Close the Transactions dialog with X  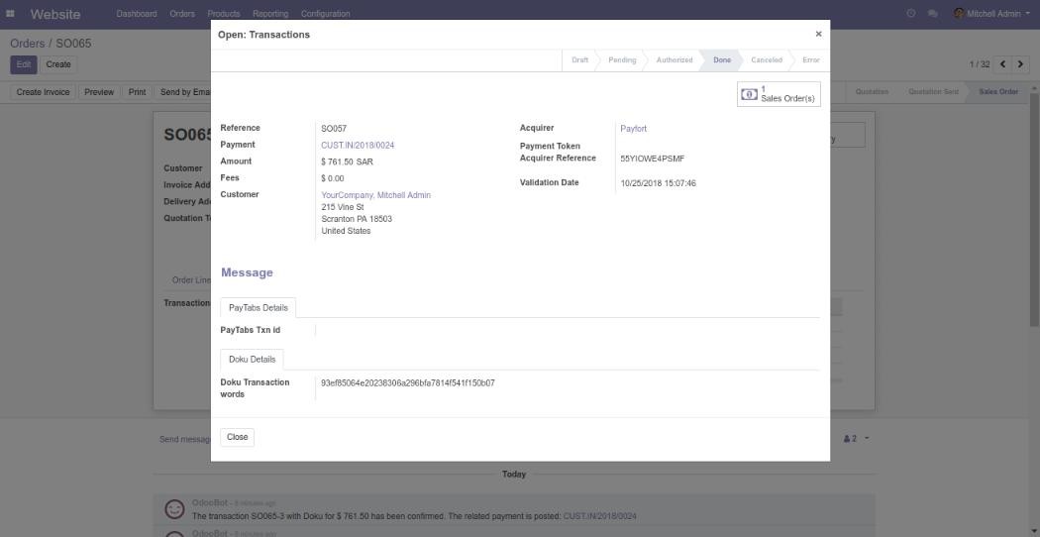pos(818,34)
